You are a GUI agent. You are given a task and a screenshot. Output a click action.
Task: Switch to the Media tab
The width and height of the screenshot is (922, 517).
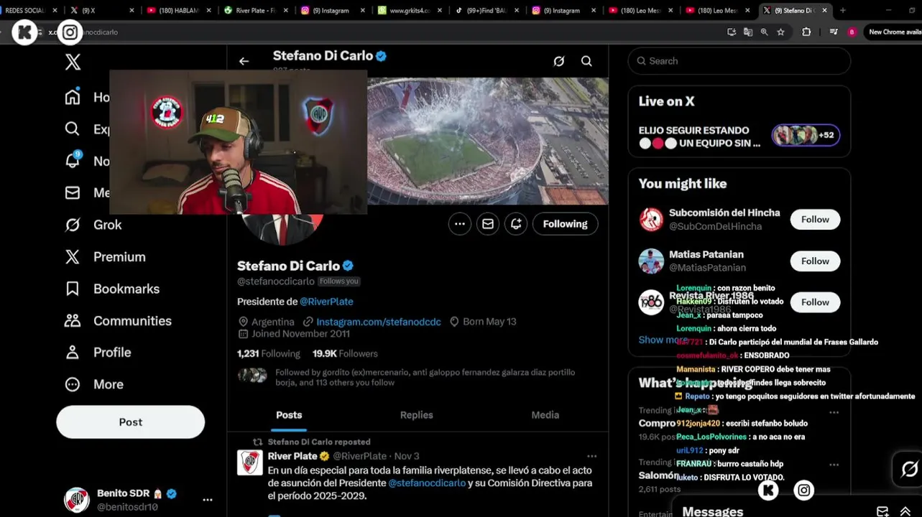pyautogui.click(x=545, y=415)
